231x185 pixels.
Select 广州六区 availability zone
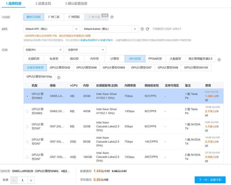96,17
